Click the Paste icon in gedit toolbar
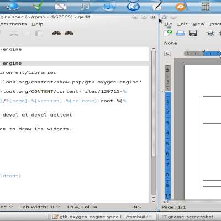The height and width of the screenshot is (221, 221). click(39, 33)
